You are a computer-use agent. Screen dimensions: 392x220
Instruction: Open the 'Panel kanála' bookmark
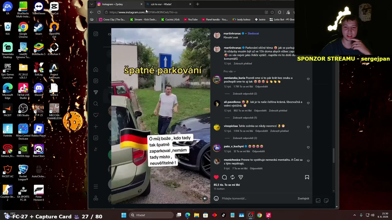(x=215, y=20)
